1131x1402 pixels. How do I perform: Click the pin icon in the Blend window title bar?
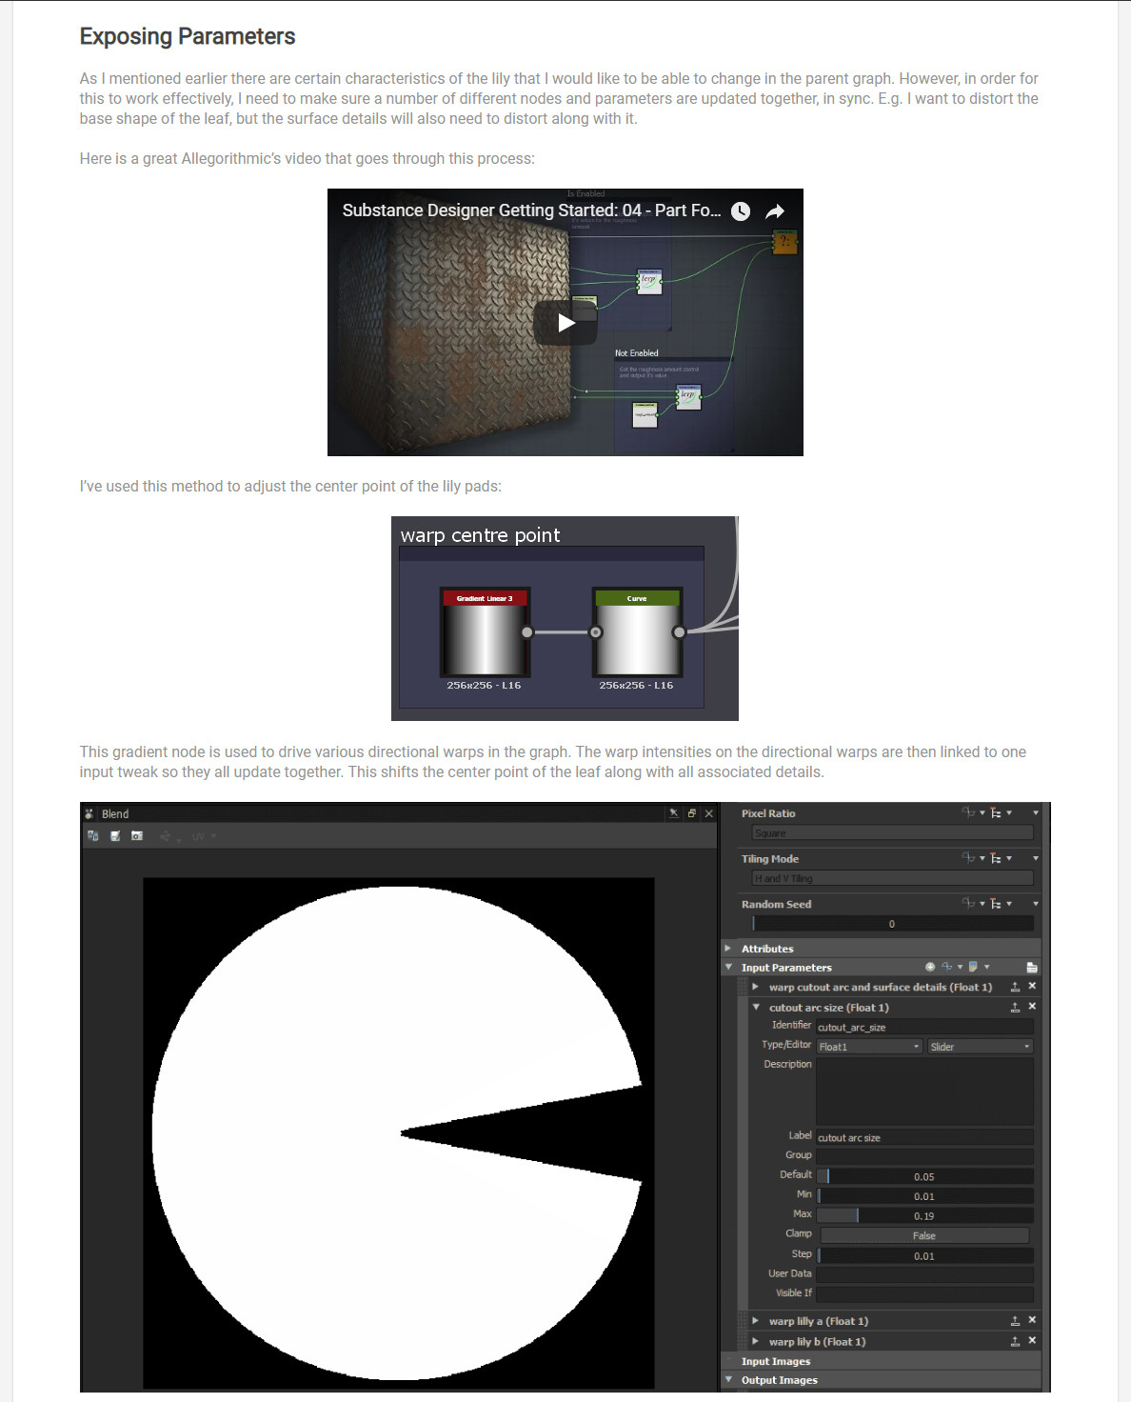point(672,813)
